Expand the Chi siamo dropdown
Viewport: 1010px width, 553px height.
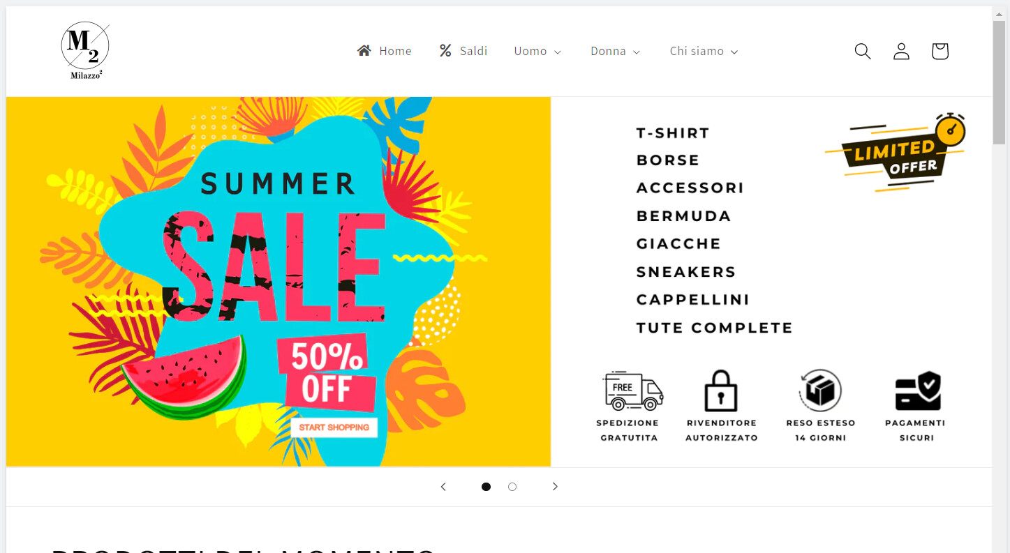point(704,51)
